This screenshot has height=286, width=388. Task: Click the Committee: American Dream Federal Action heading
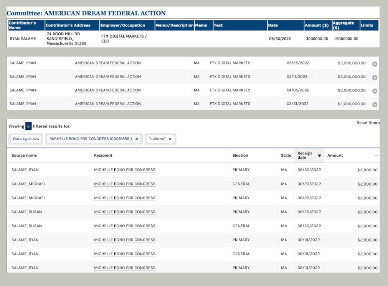(x=86, y=13)
